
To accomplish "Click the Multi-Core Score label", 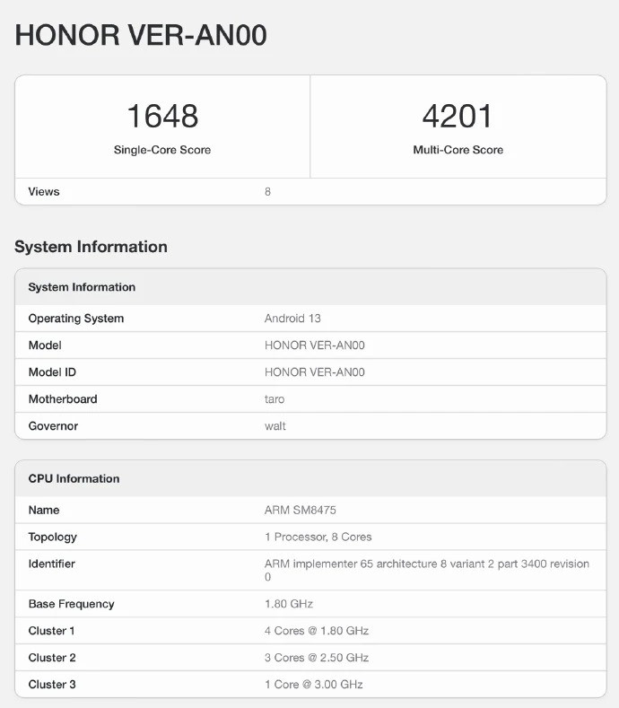I will pos(458,150).
